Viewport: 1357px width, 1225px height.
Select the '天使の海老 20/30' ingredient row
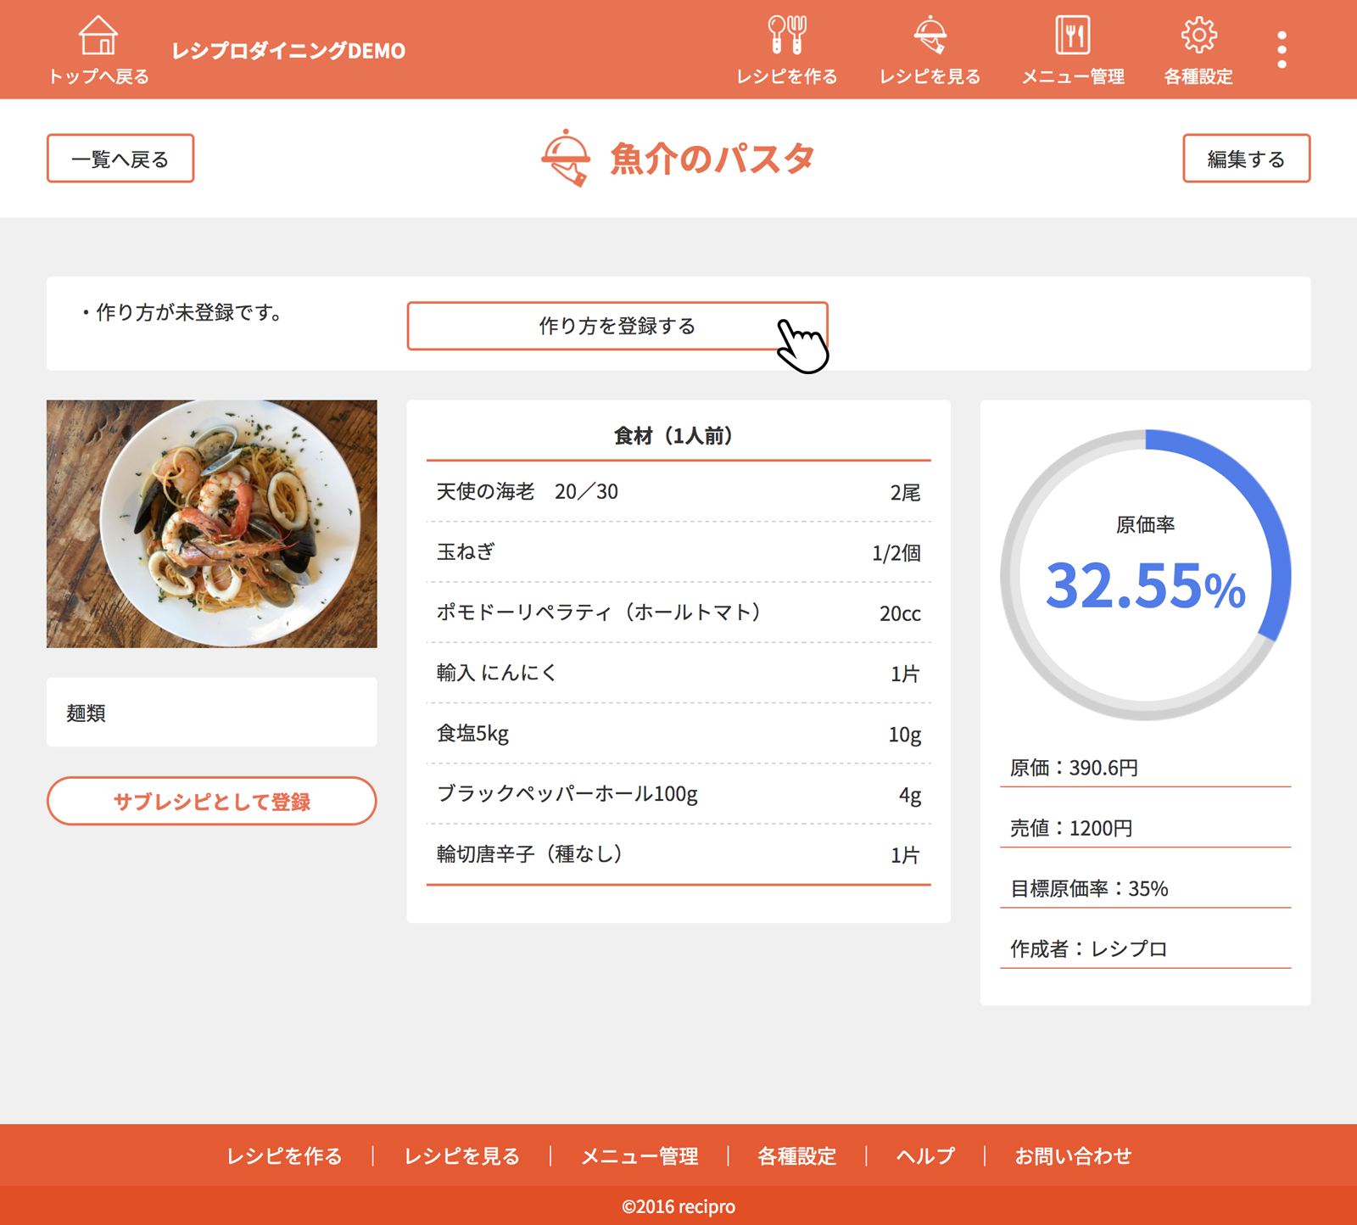pyautogui.click(x=678, y=492)
